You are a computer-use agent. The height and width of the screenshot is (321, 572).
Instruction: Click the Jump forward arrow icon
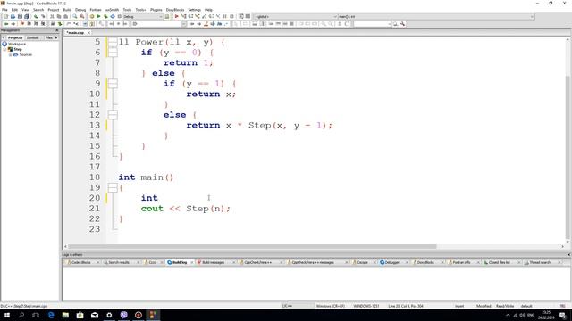tap(13, 24)
